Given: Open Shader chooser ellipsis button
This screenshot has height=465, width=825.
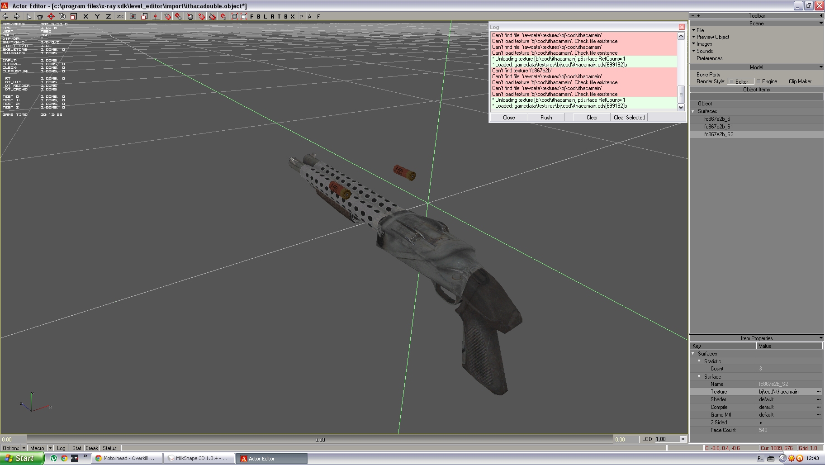Looking at the screenshot, I should (818, 399).
